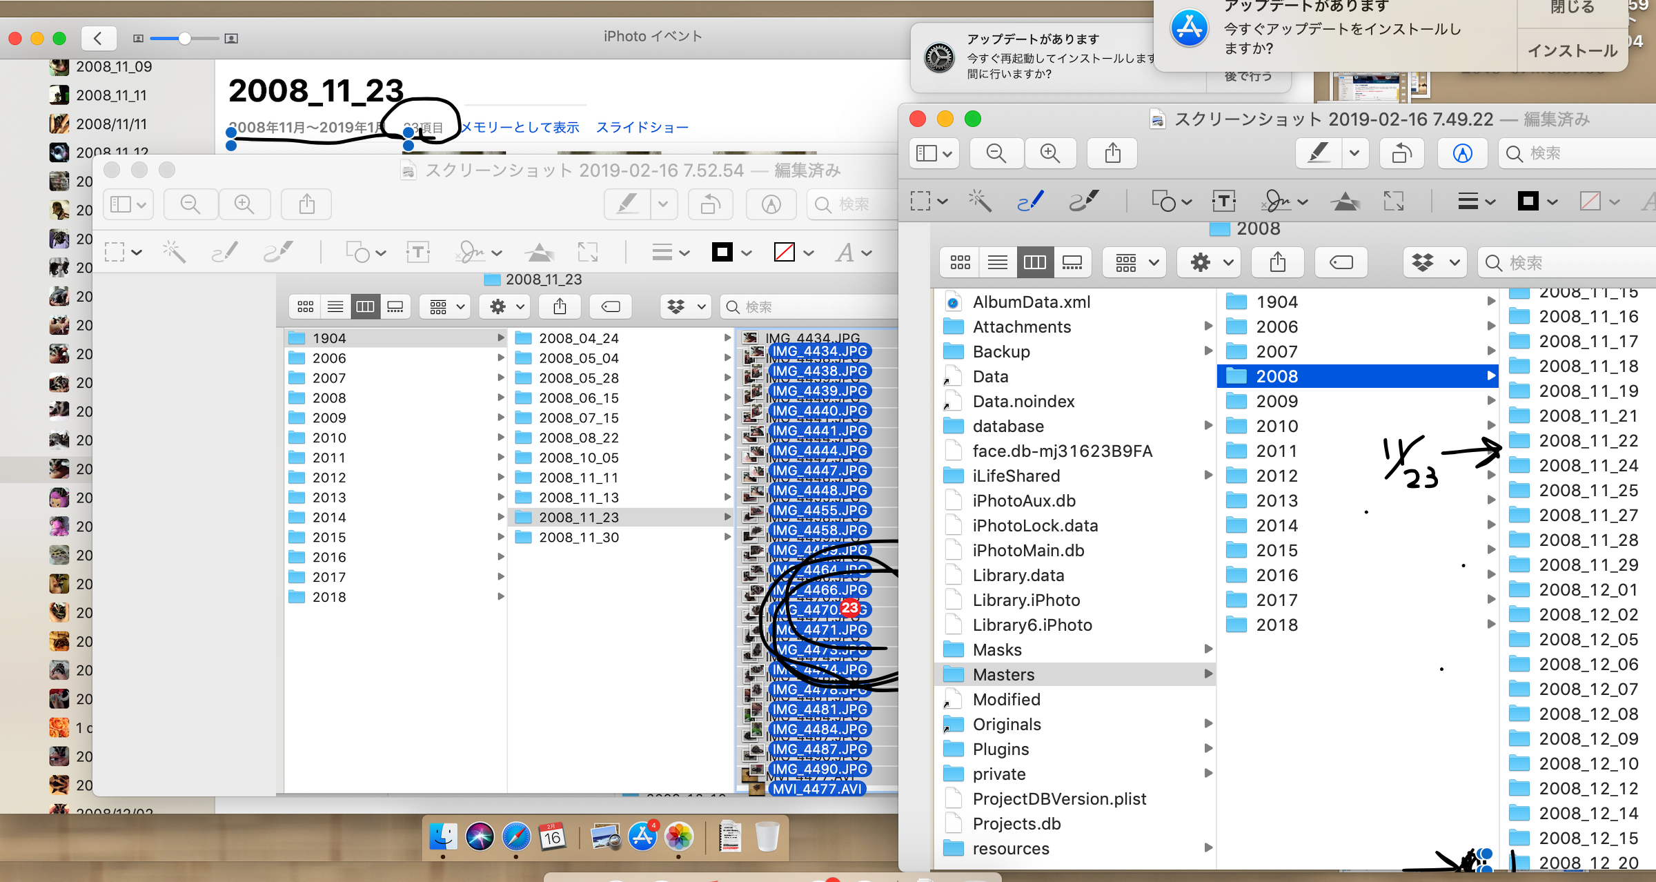1656x882 pixels.
Task: Click the Share button in Preview toolbar
Action: (1112, 153)
